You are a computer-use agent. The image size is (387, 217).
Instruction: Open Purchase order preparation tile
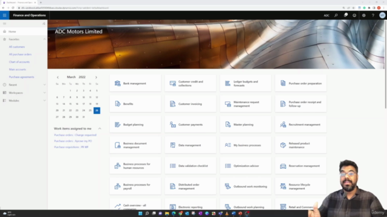coord(301,83)
